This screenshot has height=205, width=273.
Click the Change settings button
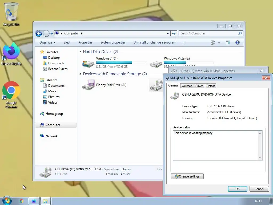click(x=187, y=176)
